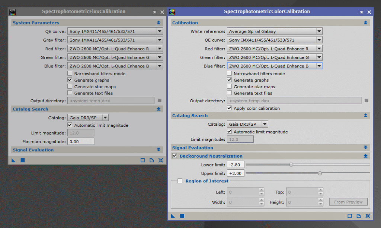
Task: Click the Region of Interest Left field
Action: 246,192
